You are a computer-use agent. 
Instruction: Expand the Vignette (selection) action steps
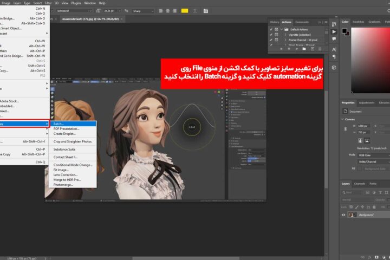tap(285, 35)
